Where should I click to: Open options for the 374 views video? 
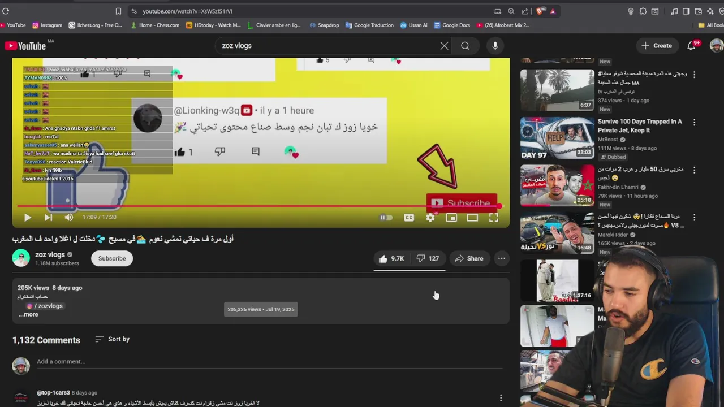[694, 74]
